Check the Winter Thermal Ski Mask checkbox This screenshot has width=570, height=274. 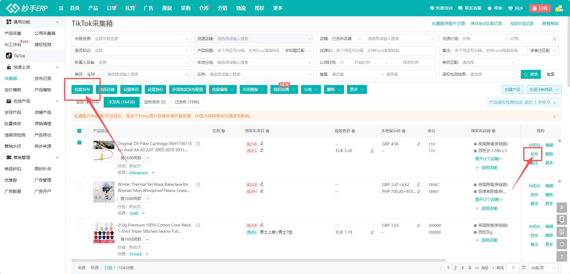79,183
